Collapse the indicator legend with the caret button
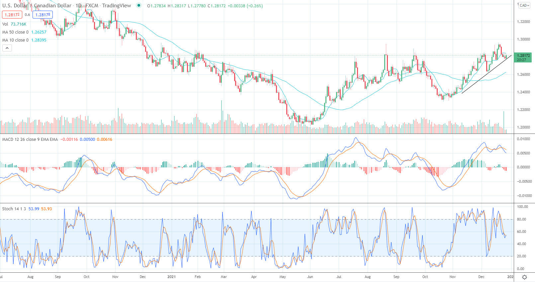The height and width of the screenshot is (282, 535). click(7, 48)
